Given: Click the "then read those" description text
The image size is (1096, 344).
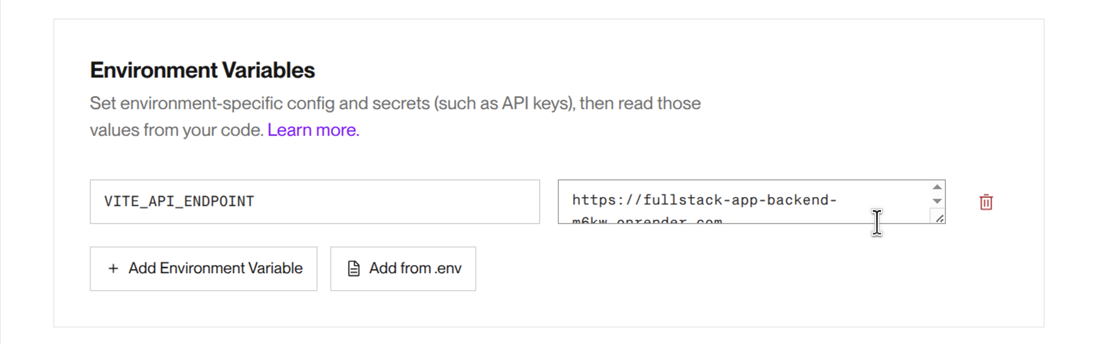Looking at the screenshot, I should 639,103.
